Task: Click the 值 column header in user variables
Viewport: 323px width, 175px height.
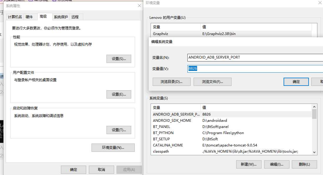Action: coord(256,27)
